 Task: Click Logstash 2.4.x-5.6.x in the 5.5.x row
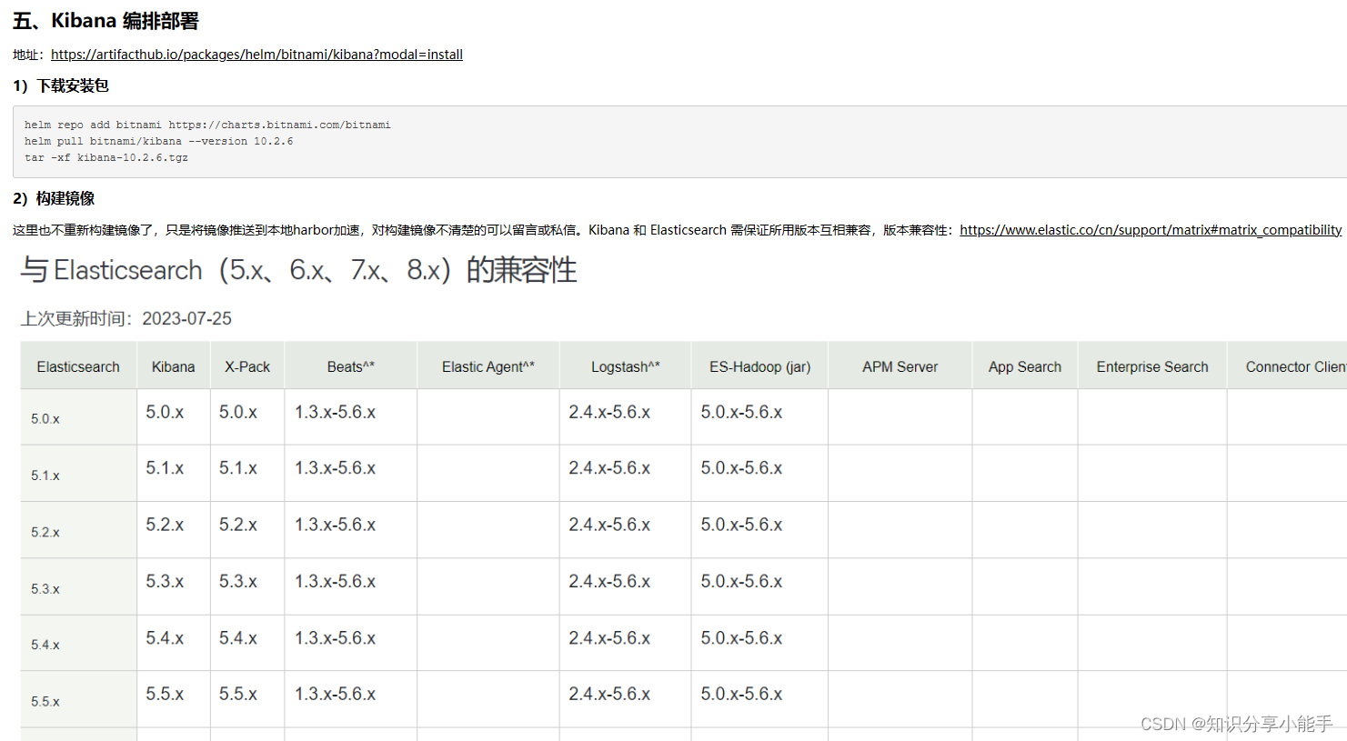(609, 694)
